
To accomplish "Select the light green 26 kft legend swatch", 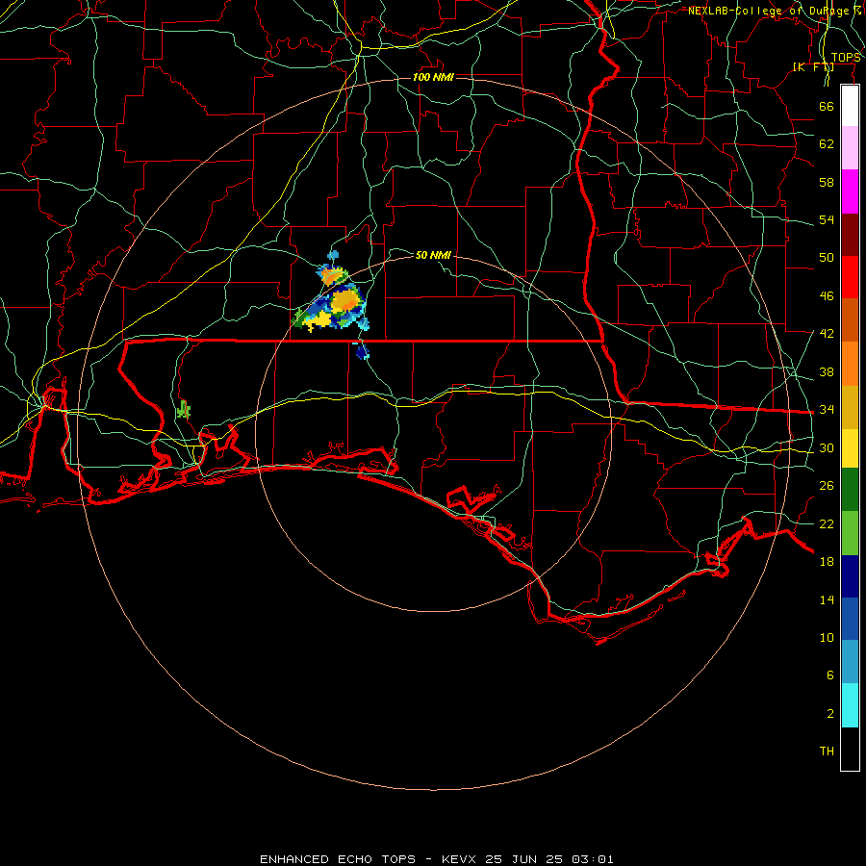I will [x=850, y=533].
